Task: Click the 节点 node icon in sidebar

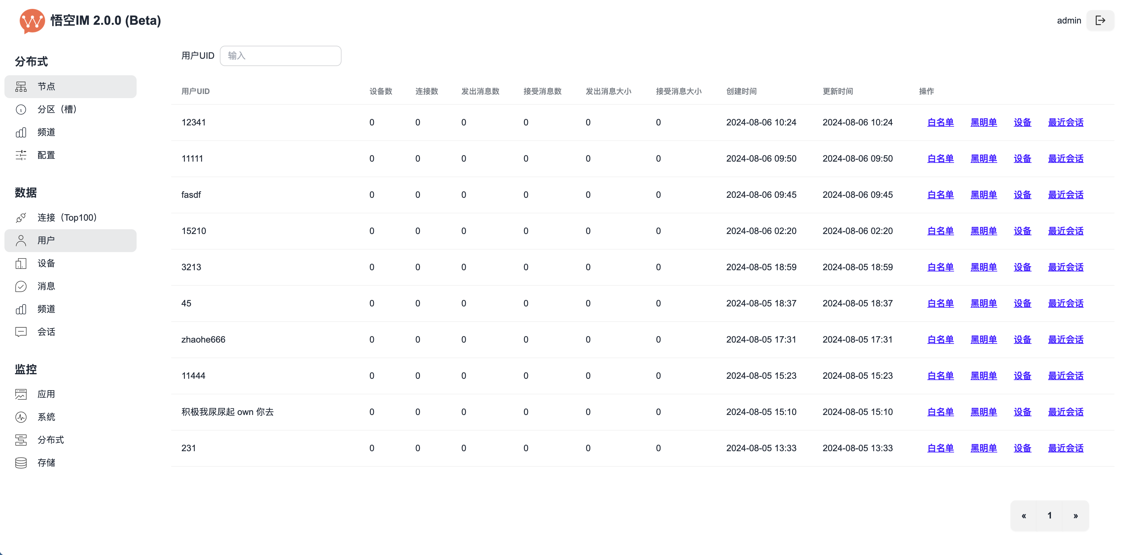Action: pyautogui.click(x=21, y=86)
